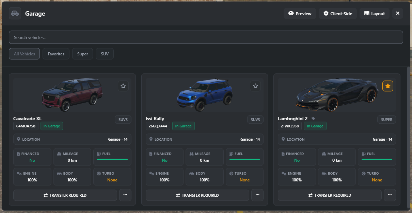Click the location pin icon on Cavalcade XL
This screenshot has width=412, height=213.
click(x=19, y=139)
